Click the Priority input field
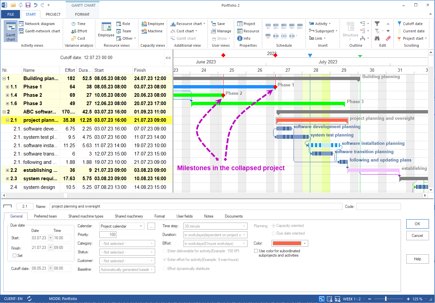Image resolution: width=435 pixels, height=303 pixels. pyautogui.click(x=108, y=235)
